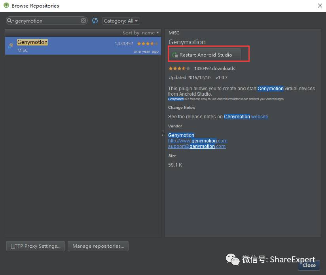Open the Sort by: name dropdown
The height and width of the screenshot is (275, 326).
coord(141,33)
